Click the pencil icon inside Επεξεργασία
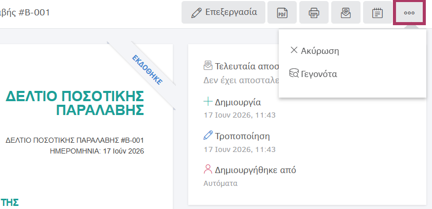Image resolution: width=432 pixels, height=209 pixels. point(196,13)
